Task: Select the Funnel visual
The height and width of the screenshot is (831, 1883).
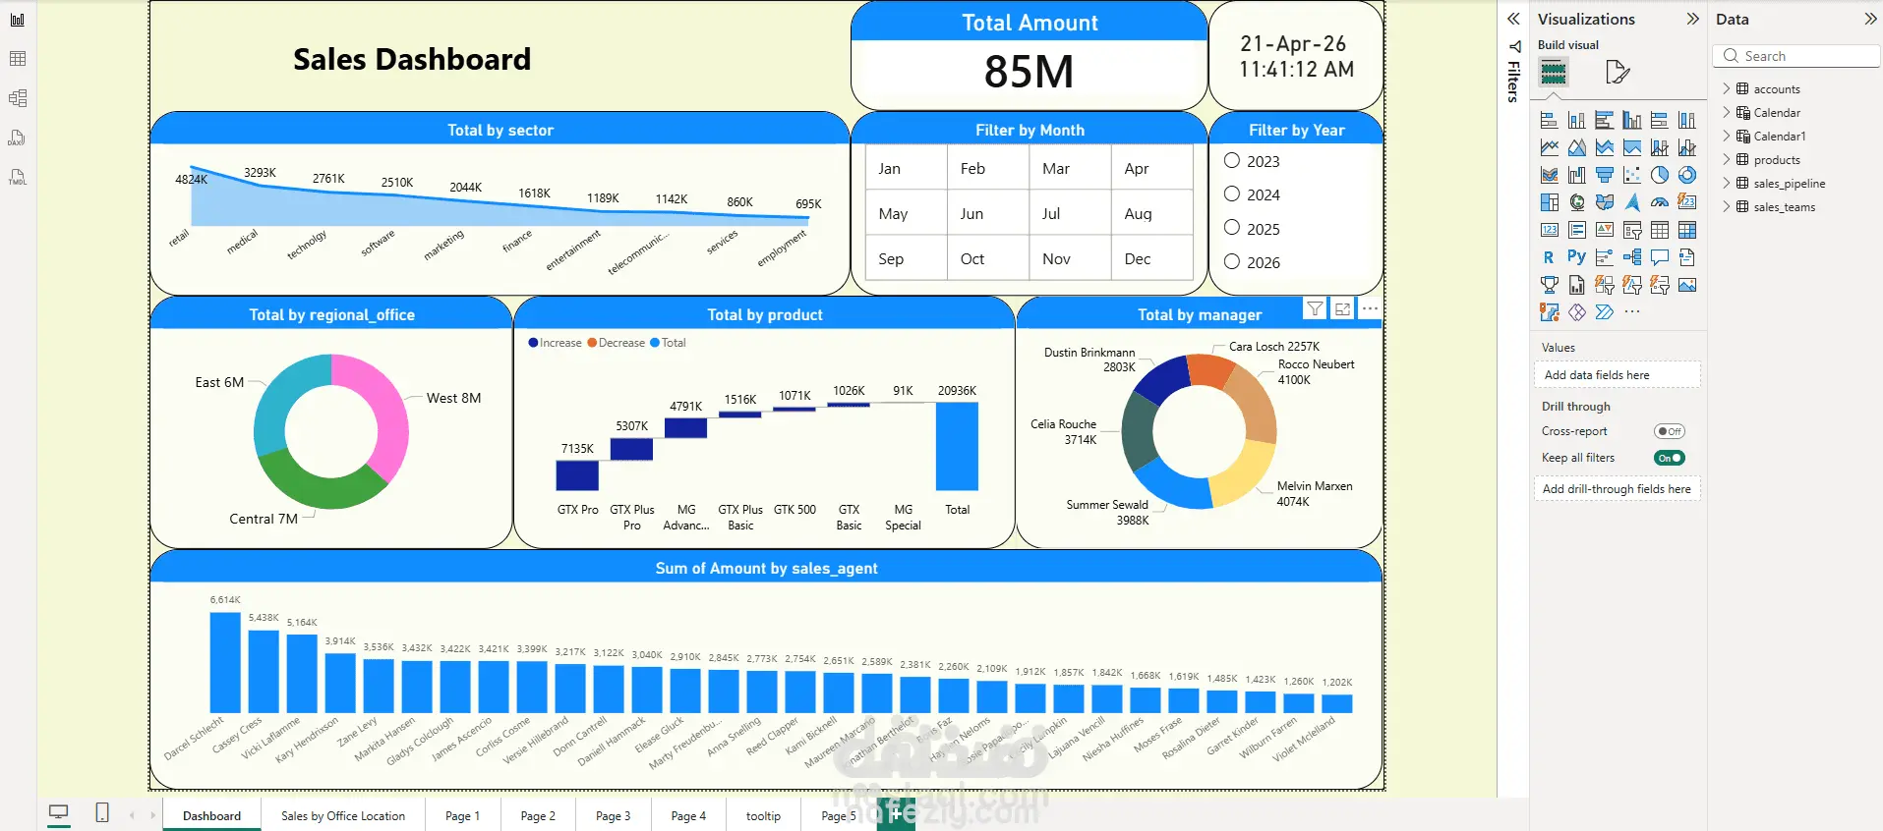Action: [x=1604, y=175]
